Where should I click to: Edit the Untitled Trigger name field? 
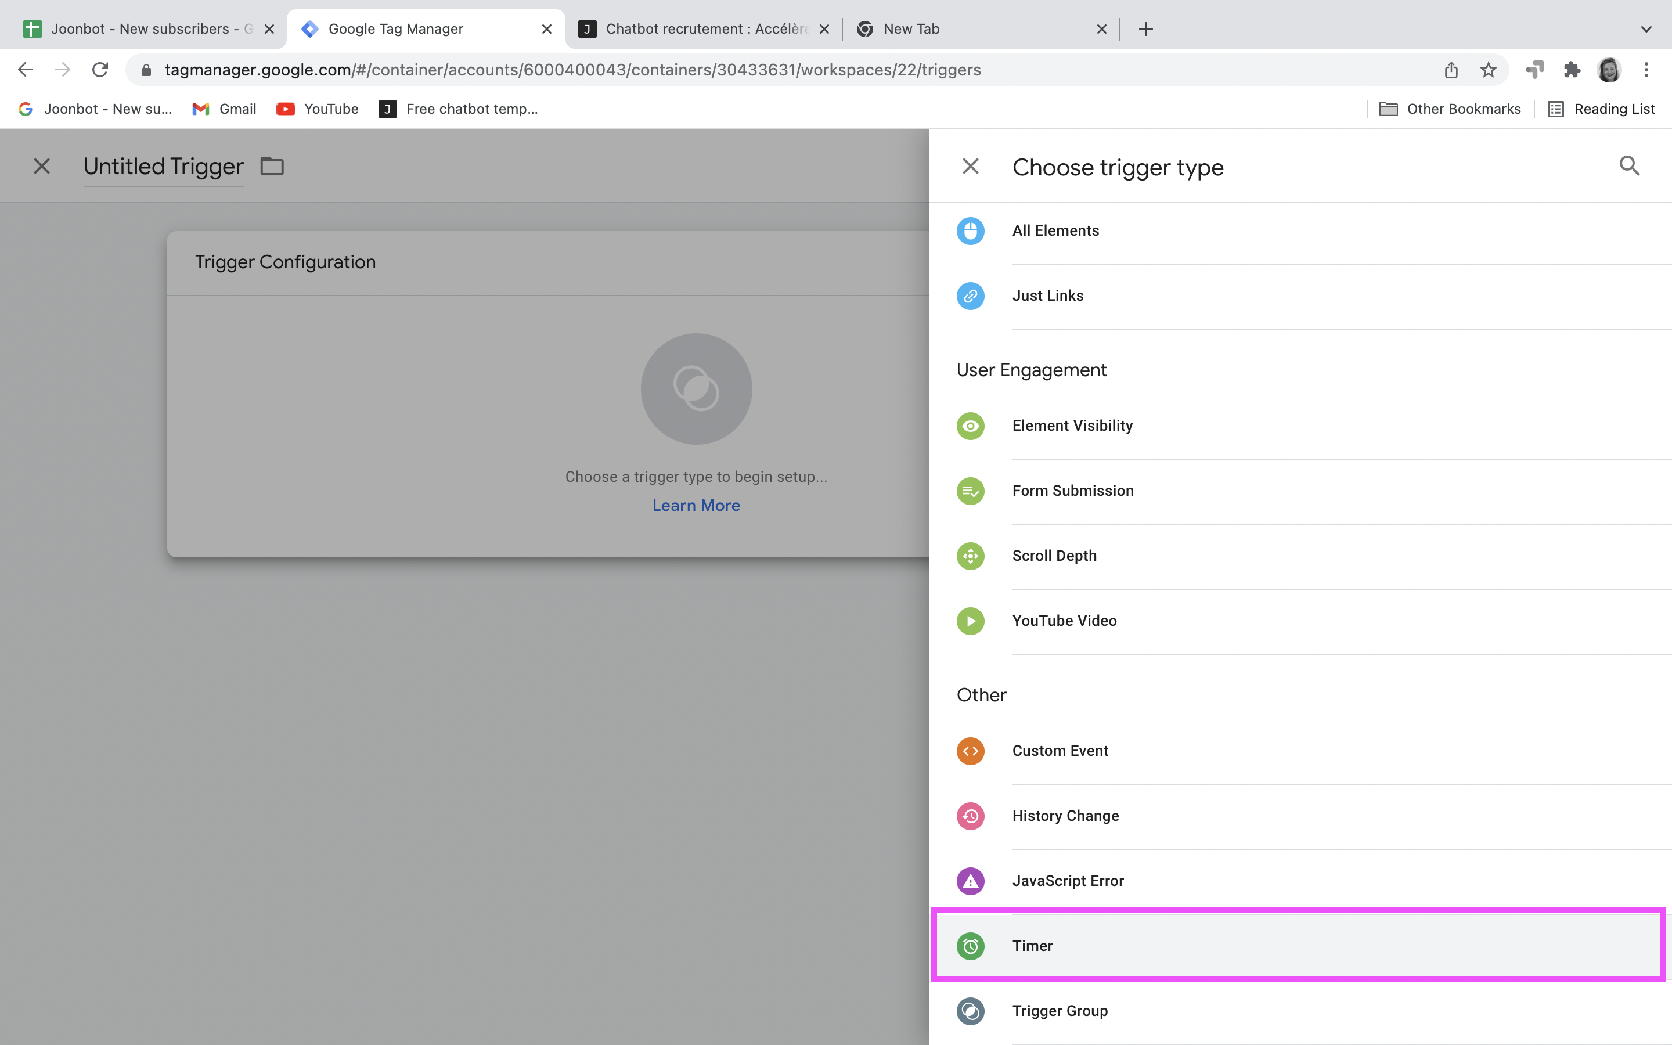[x=163, y=167]
